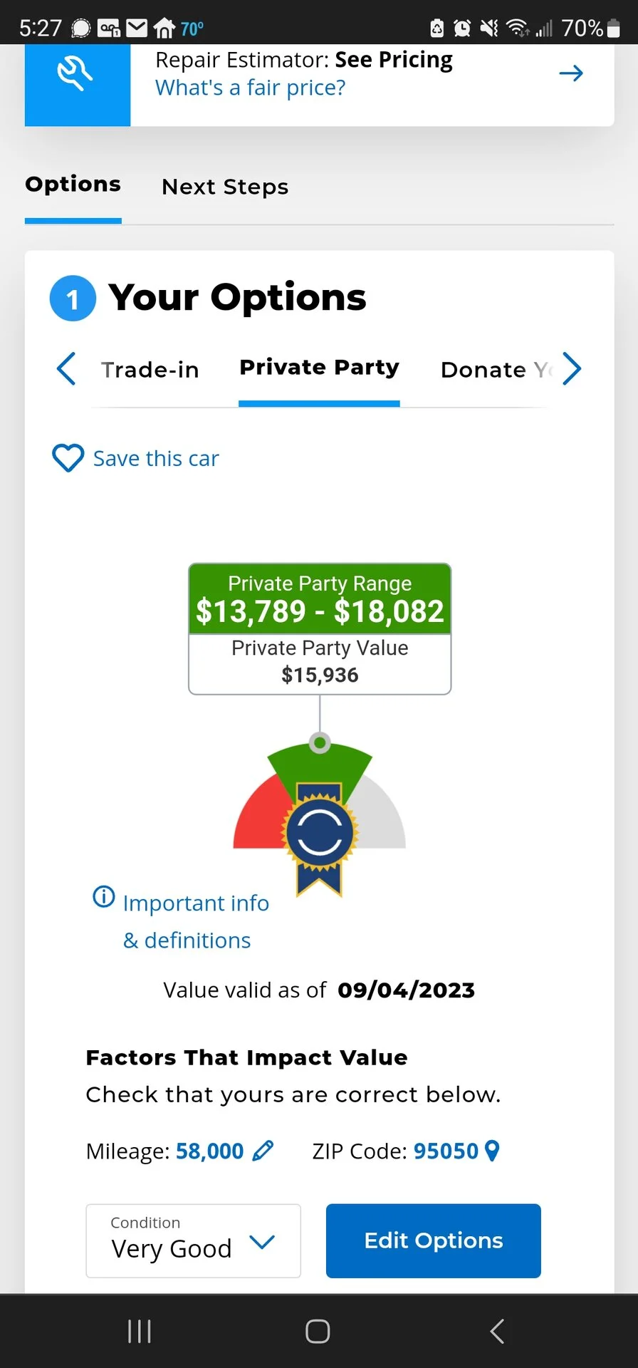Switch to the Next Steps tab
The image size is (638, 1368).
(x=225, y=187)
